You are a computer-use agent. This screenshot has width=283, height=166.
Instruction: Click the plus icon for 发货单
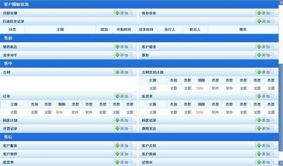point(259,96)
